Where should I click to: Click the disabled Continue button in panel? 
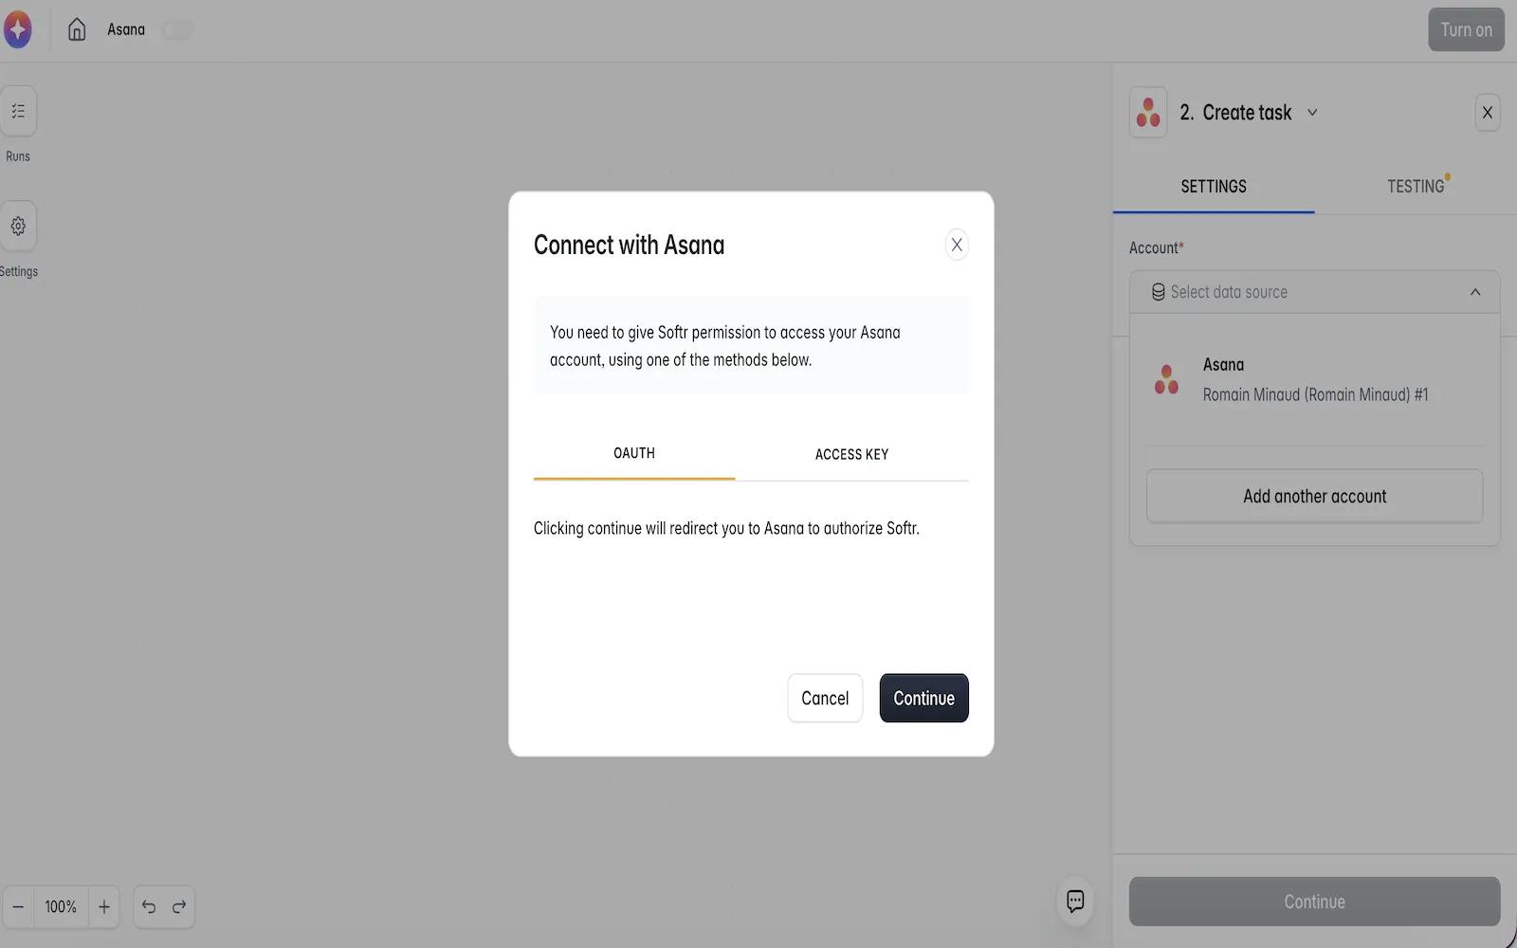1315,902
